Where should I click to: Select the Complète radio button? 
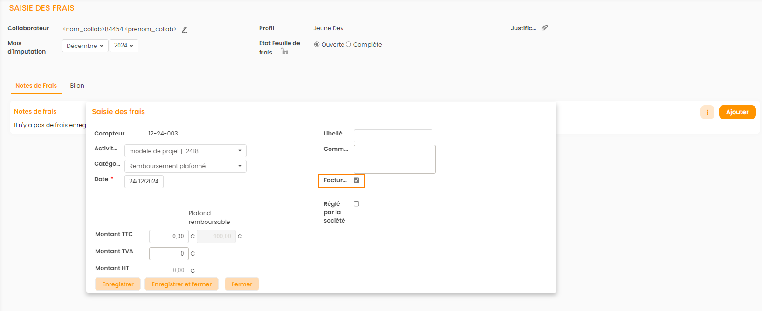(349, 45)
